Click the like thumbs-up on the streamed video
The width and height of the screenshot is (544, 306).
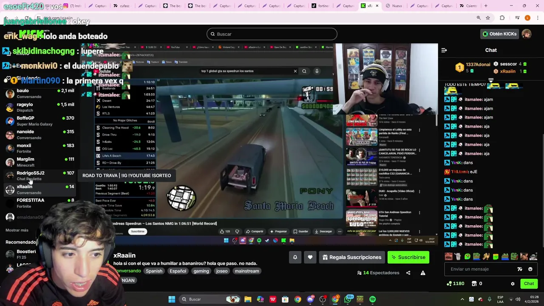tap(225, 231)
